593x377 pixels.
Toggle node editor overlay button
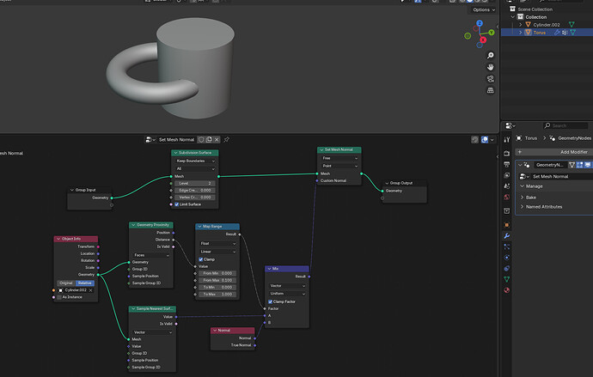tap(485, 140)
